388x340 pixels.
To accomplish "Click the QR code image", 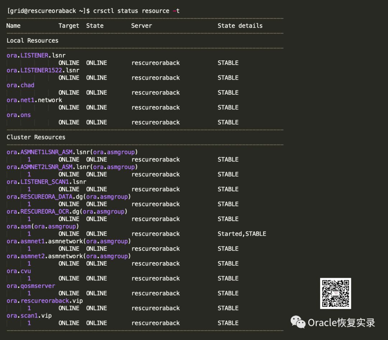I will [336, 293].
